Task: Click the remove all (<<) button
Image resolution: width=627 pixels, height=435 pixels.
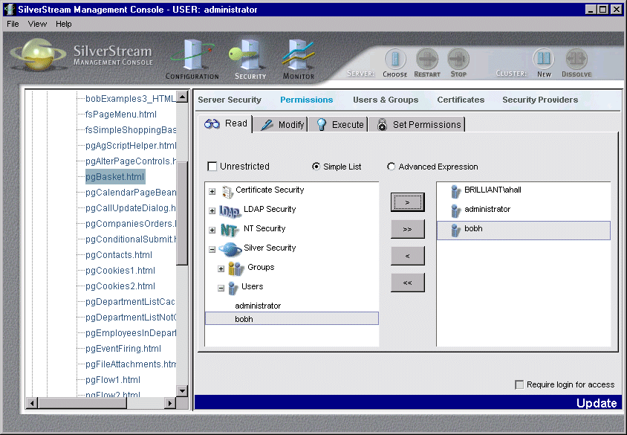Action: (407, 283)
